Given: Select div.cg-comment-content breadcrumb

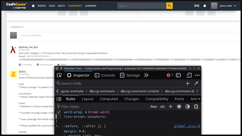Looking at the screenshot, I should tap(140, 91).
